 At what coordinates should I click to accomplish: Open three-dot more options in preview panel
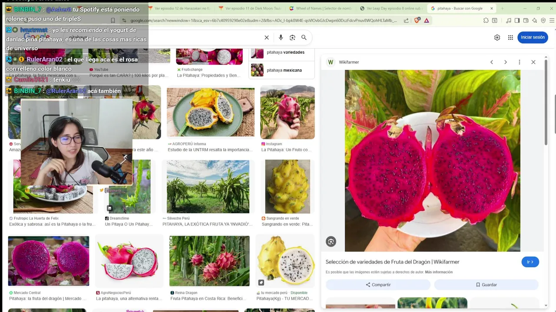519,62
